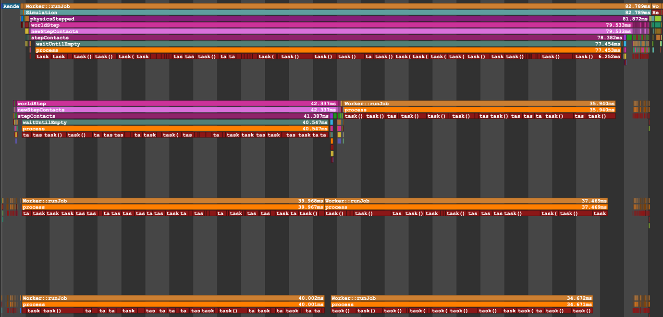Image resolution: width=663 pixels, height=317 pixels.
Task: Select the Worker::runJob bar at 39.968ms
Action: 173,201
